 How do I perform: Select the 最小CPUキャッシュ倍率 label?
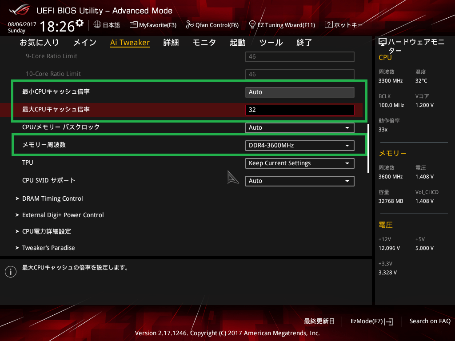coord(56,91)
